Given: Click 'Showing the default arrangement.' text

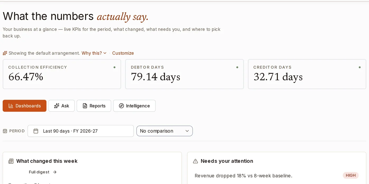Looking at the screenshot, I should (44, 53).
